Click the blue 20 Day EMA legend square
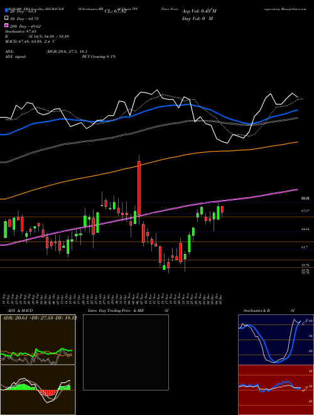Image resolution: width=314 pixels, height=415 pixels. coord(6,11)
